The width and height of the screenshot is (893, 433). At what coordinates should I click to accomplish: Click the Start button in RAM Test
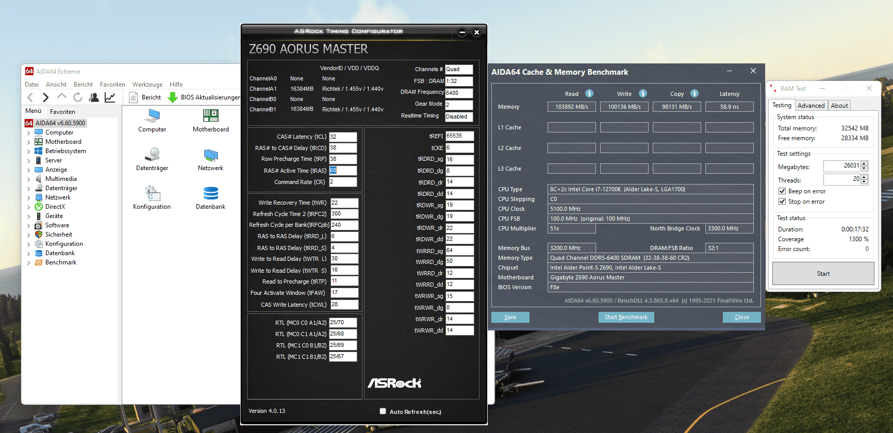(x=823, y=274)
